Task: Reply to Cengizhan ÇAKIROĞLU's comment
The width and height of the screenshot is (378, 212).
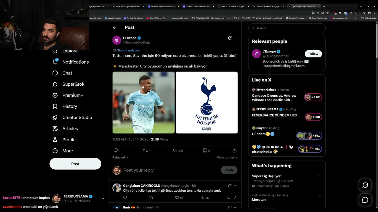Action: (125, 198)
